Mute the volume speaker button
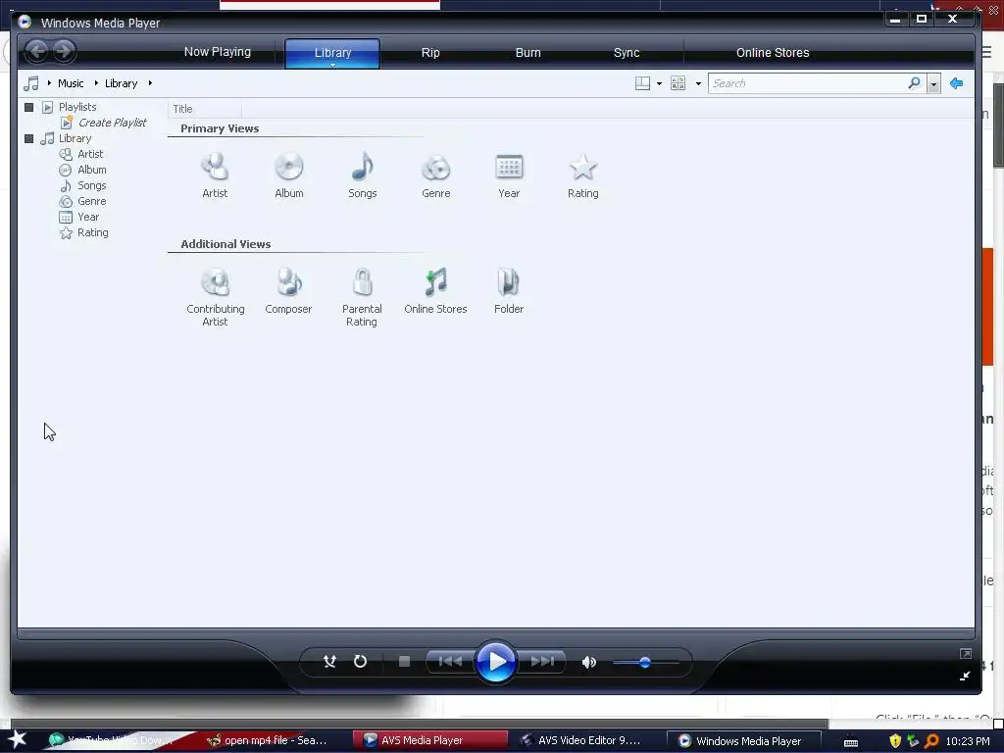The image size is (1004, 753). pyautogui.click(x=589, y=662)
